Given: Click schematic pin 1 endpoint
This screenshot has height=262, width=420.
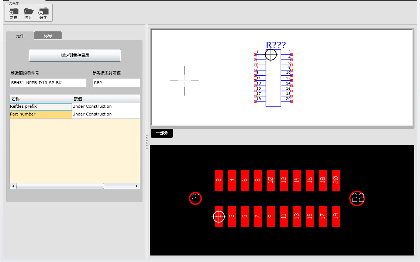Looking at the screenshot, I should 255,55.
